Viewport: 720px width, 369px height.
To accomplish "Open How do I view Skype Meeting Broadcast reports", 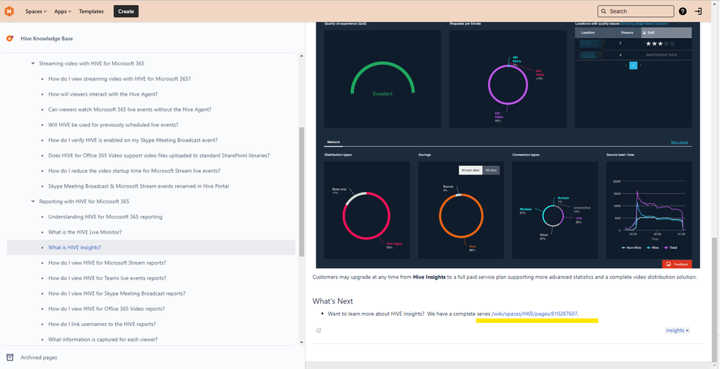I will click(117, 293).
